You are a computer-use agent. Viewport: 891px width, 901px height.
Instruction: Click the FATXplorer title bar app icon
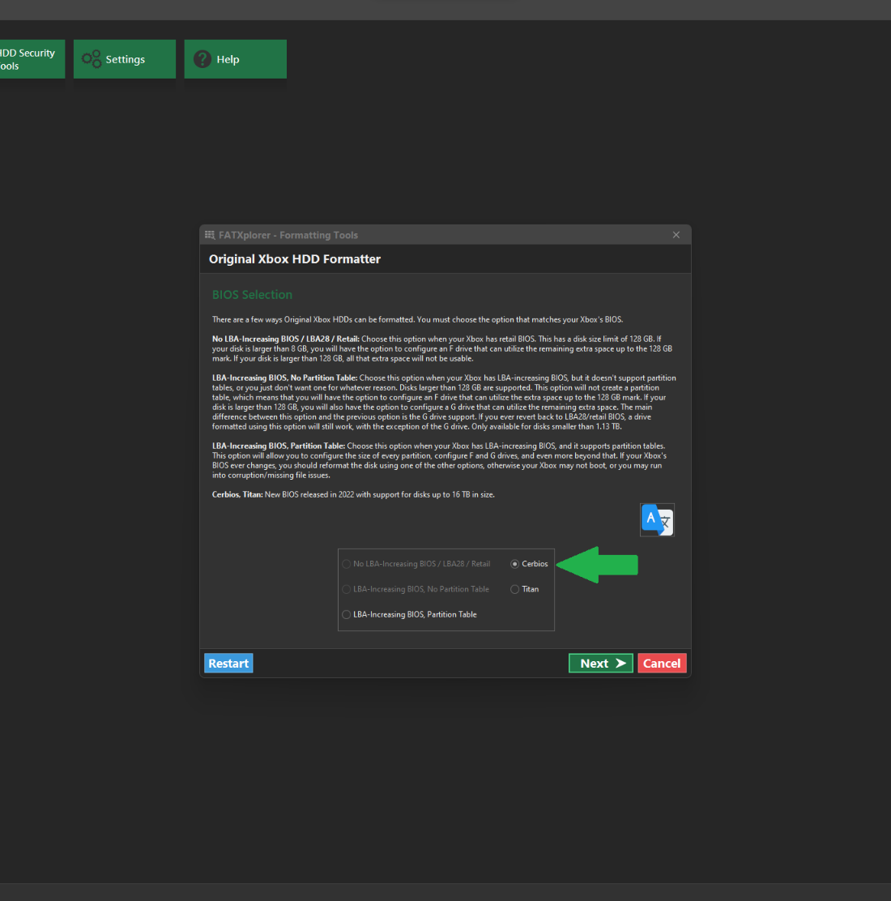[210, 235]
